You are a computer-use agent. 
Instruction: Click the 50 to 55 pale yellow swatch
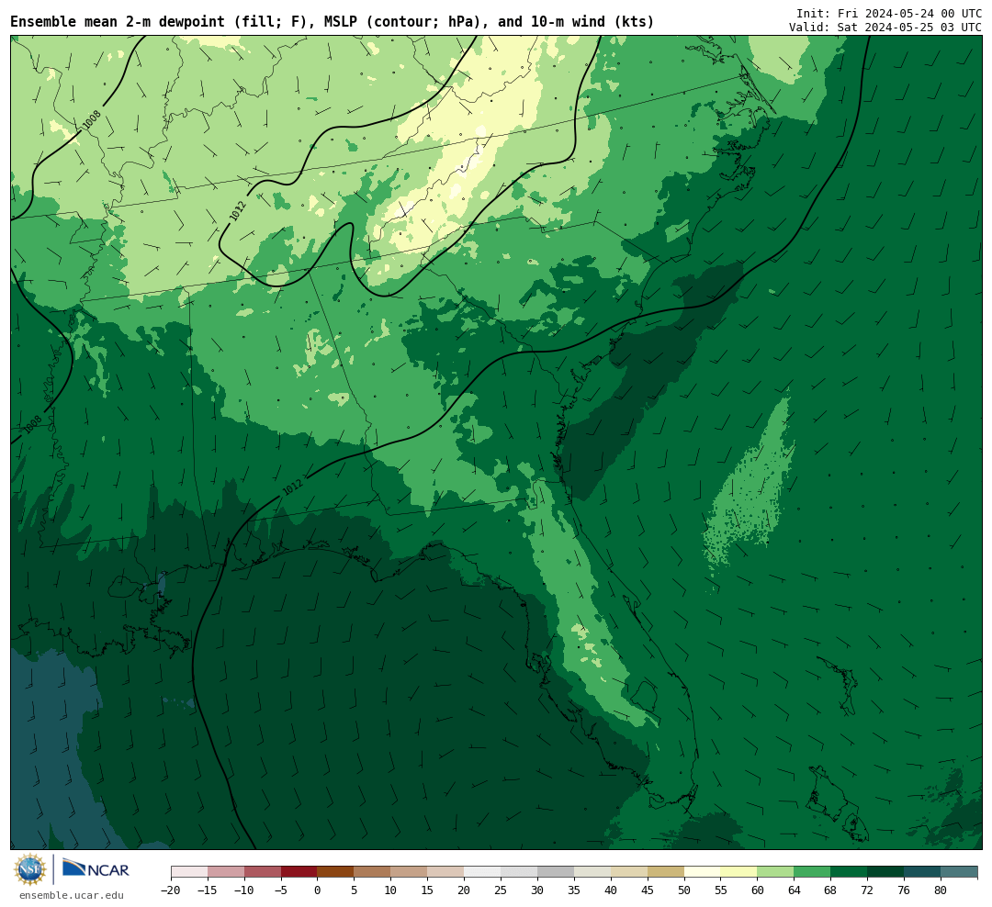click(703, 872)
